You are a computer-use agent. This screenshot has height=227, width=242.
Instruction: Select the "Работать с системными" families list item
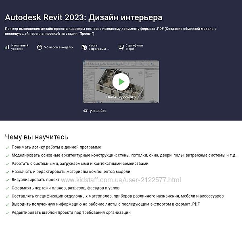click(80, 164)
